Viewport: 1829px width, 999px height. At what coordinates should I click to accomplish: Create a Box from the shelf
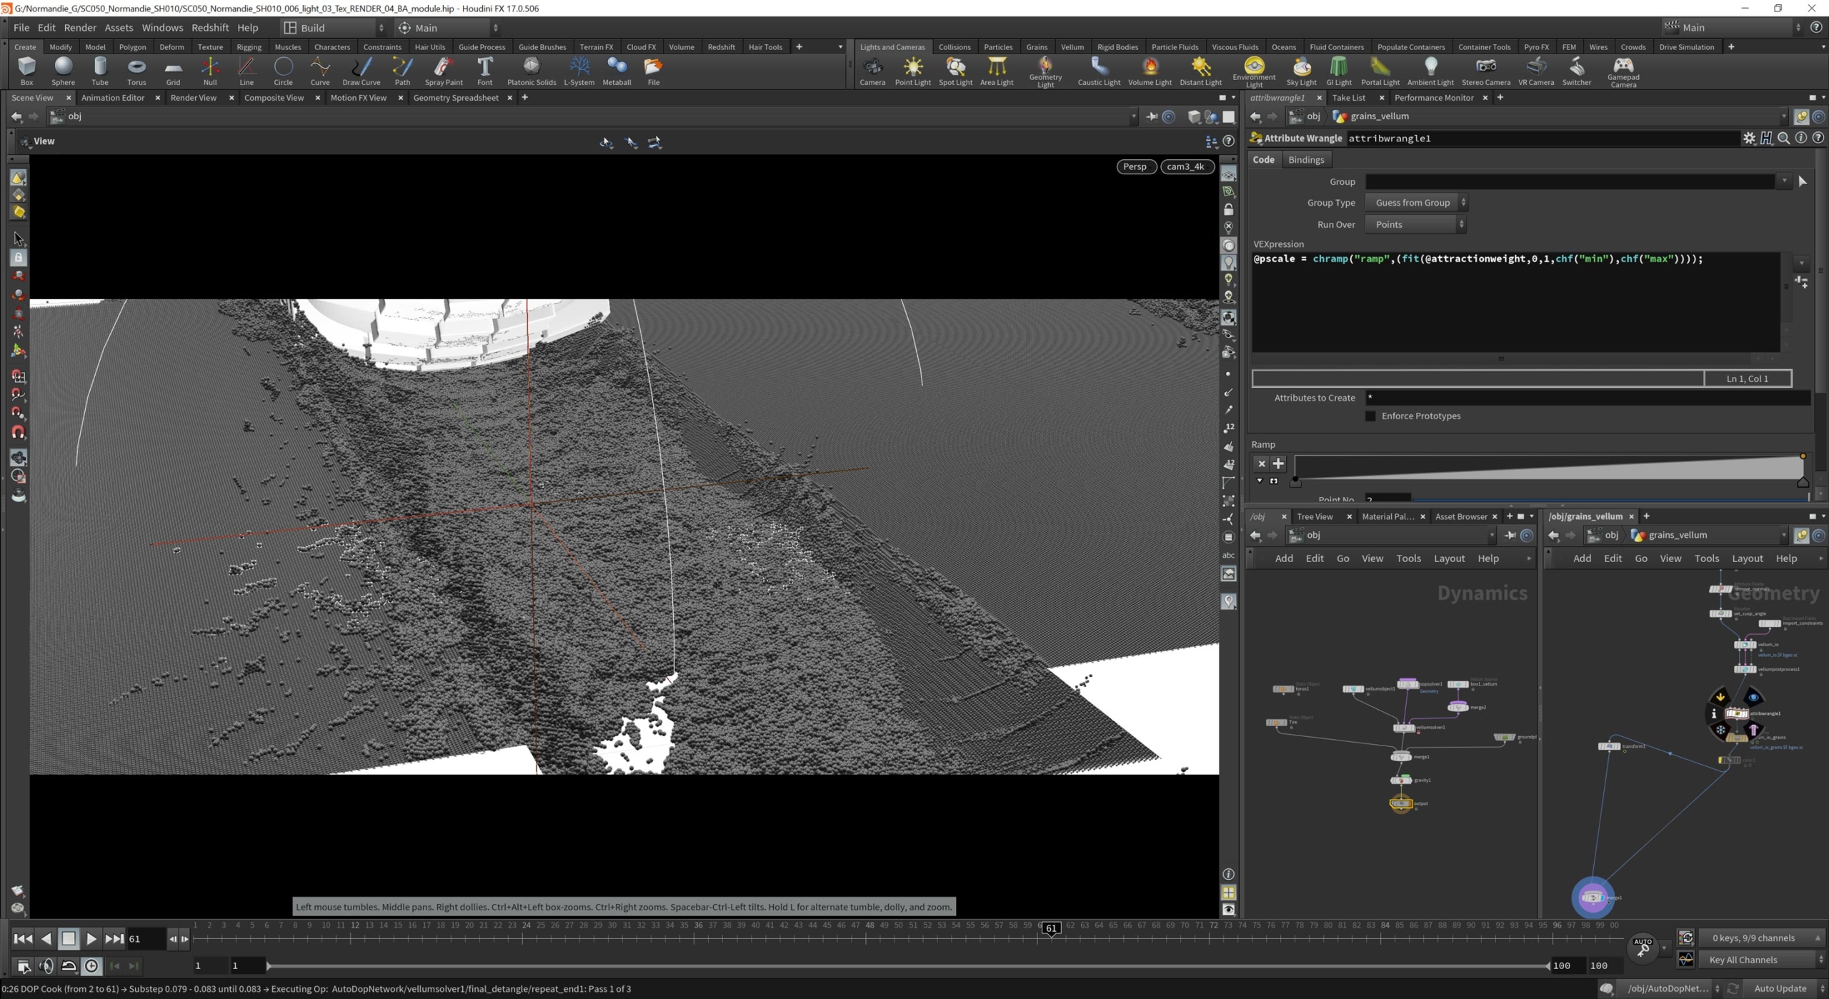[26, 71]
